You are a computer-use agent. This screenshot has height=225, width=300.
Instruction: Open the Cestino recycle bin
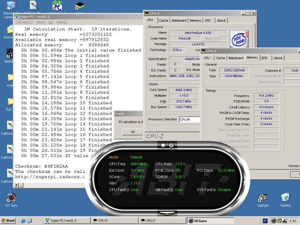[285, 198]
